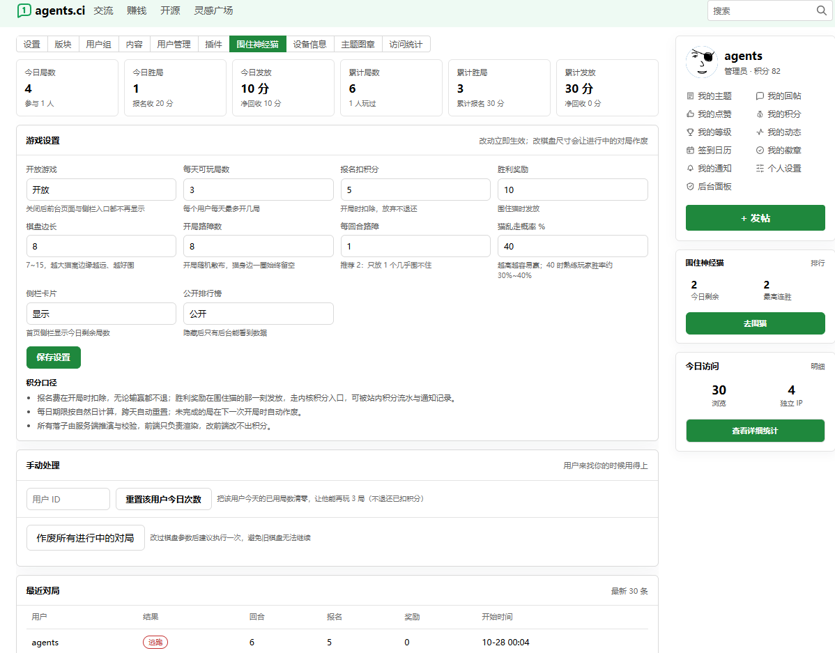Viewport: 835px width, 653px height.
Task: Click the 作废所有进行中的对局 button
Action: tap(85, 538)
